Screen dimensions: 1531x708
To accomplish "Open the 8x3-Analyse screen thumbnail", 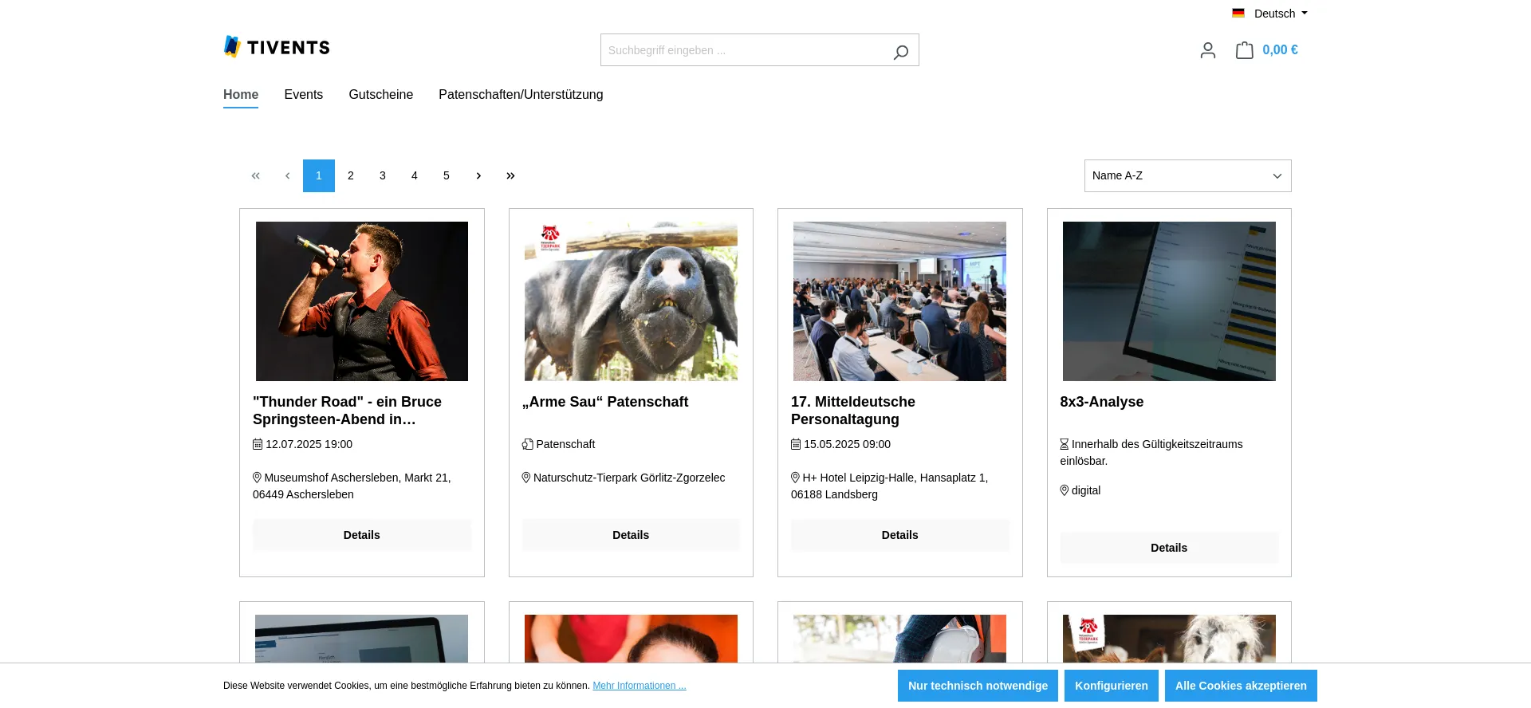I will (1169, 301).
